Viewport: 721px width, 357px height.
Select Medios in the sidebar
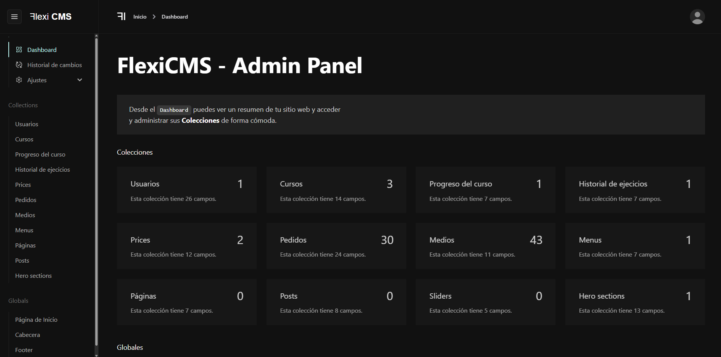click(x=25, y=215)
